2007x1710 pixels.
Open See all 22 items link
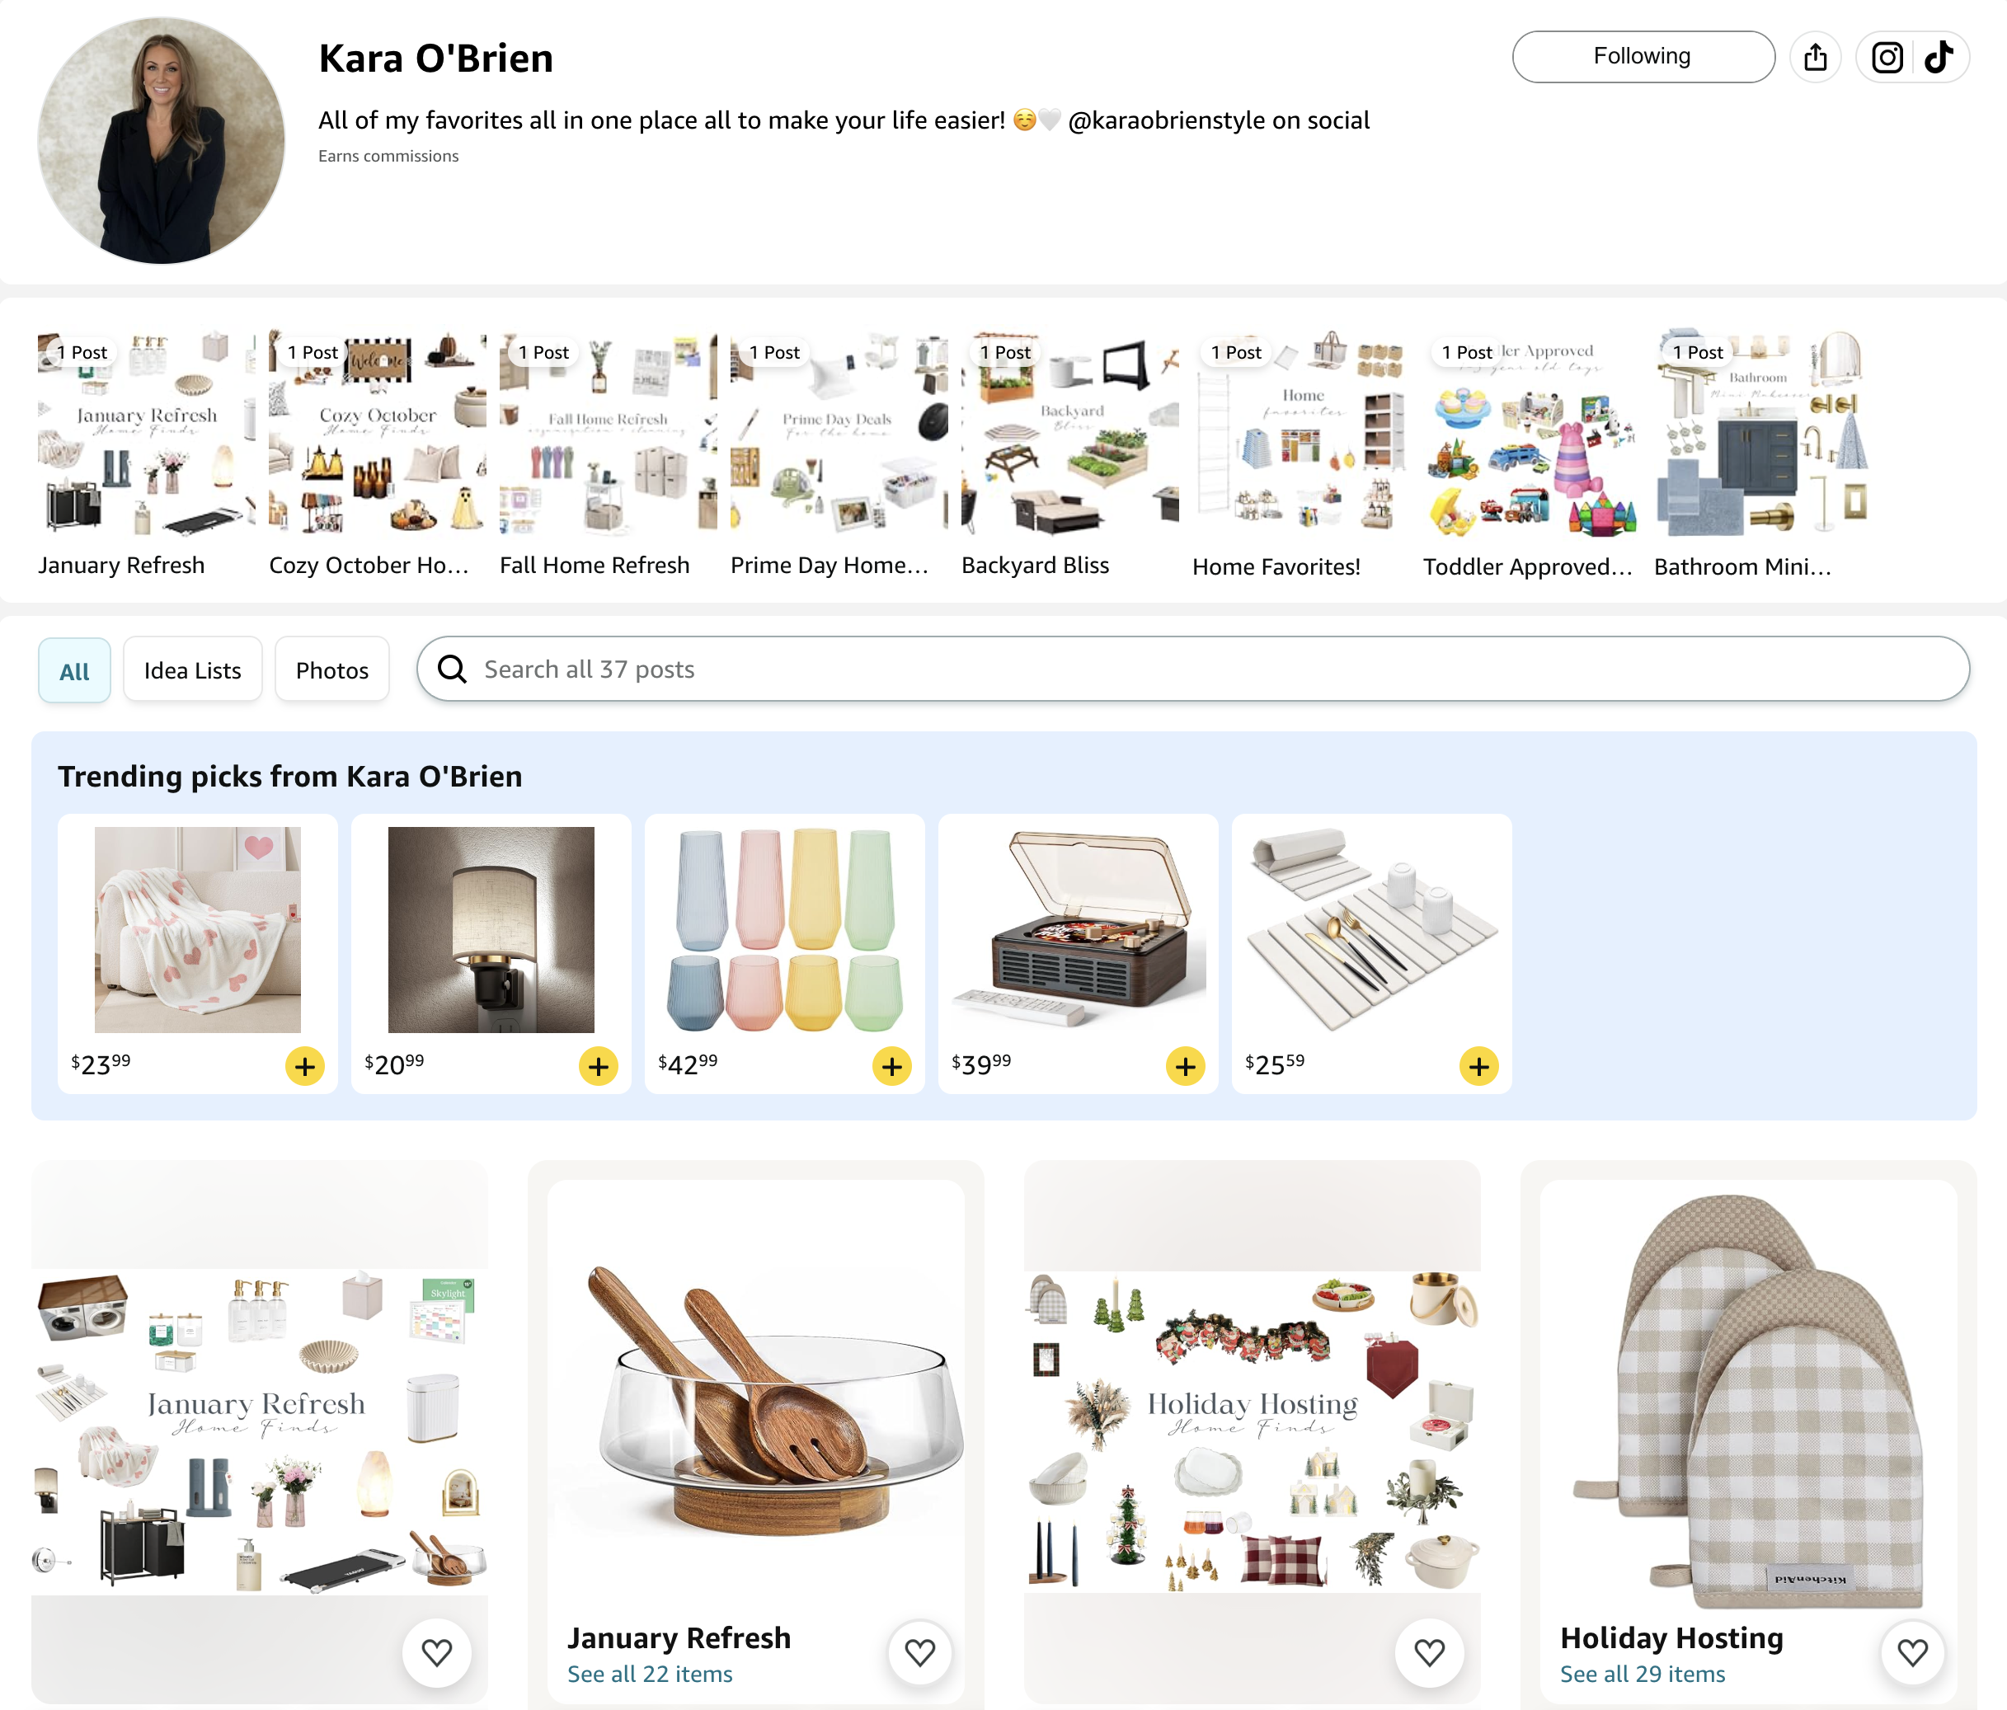tap(650, 1675)
